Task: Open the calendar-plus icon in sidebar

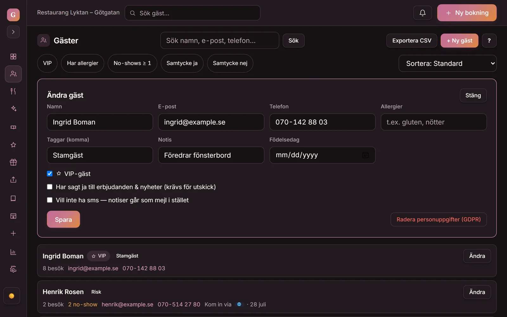Action: (13, 216)
